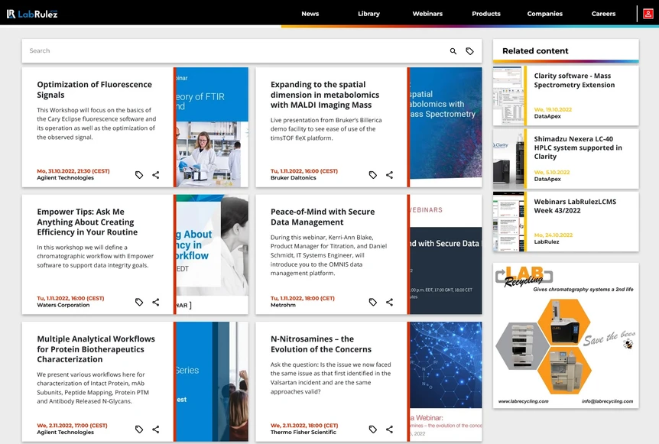Viewport: 659px width, 444px height.
Task: Open Optimization of Fluorescence Signals title
Action: 94,89
